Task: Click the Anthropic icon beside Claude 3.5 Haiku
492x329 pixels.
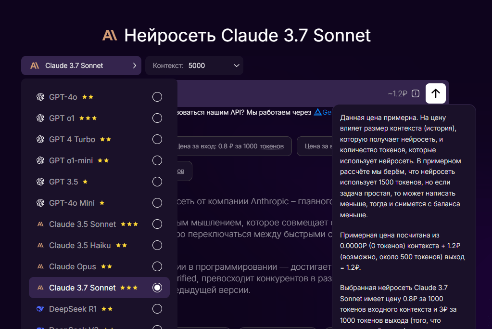Action: pyautogui.click(x=40, y=245)
